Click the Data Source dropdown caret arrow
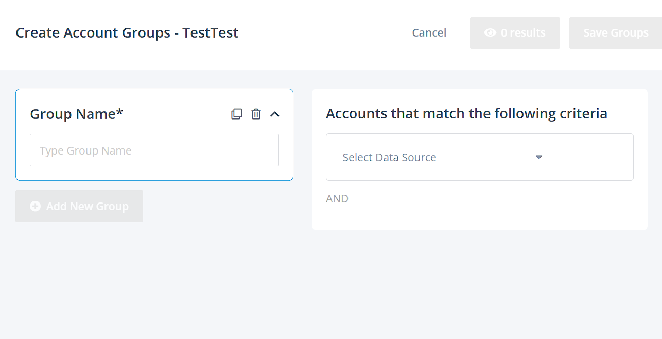Screen dimensions: 662x339 coord(539,157)
